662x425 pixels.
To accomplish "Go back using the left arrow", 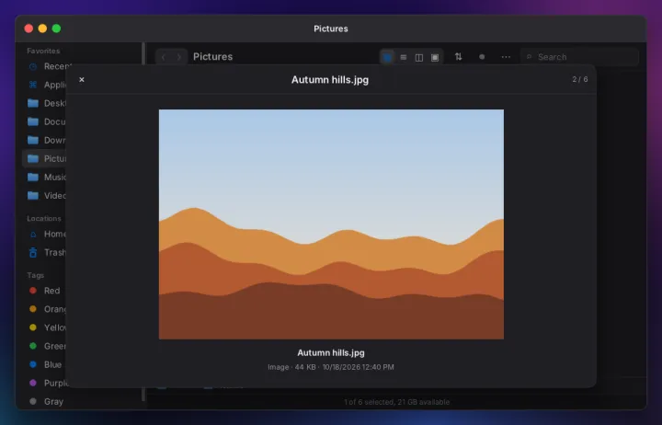I will [164, 57].
